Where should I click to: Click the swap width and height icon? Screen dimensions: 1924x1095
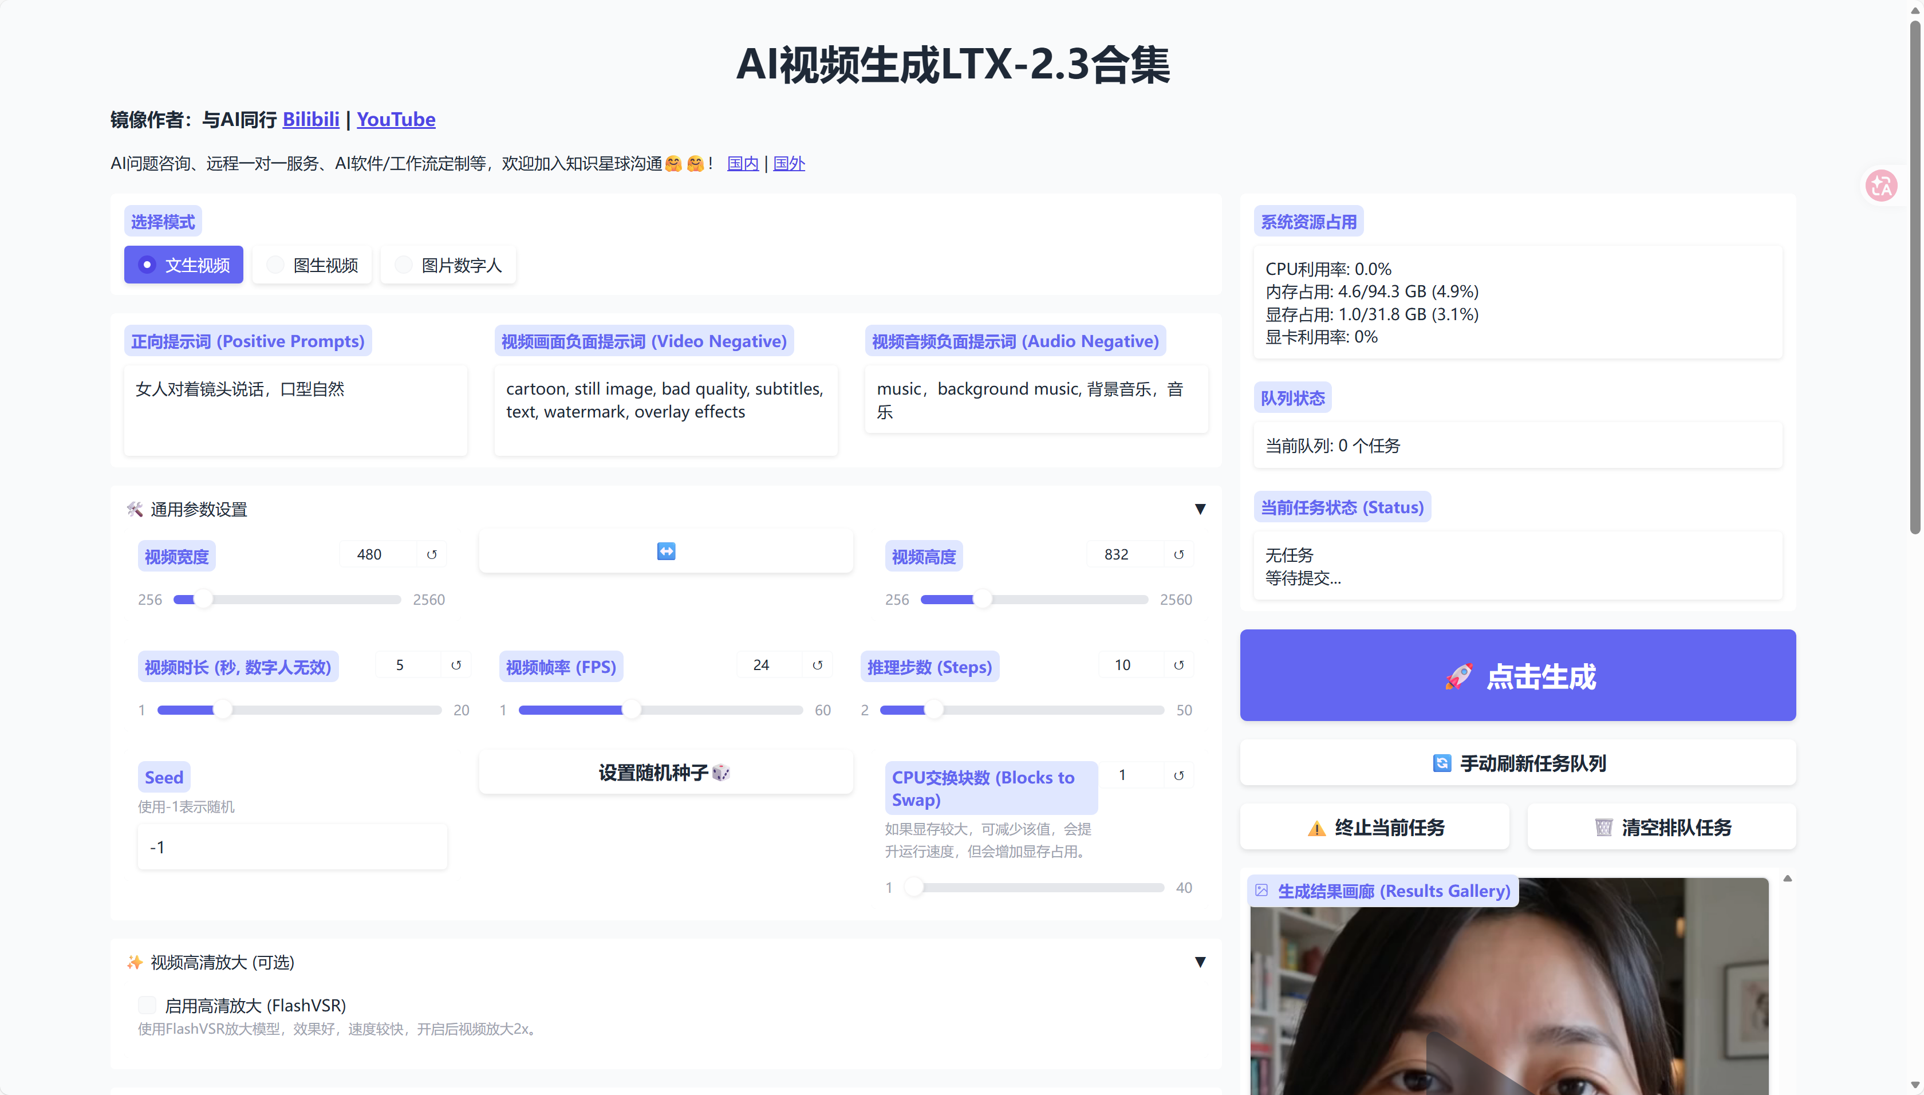click(665, 552)
